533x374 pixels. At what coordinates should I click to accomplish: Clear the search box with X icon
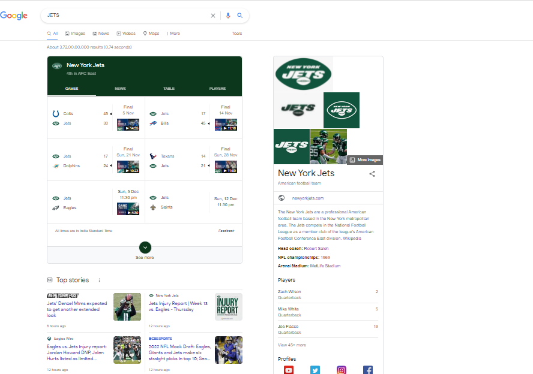pyautogui.click(x=212, y=16)
